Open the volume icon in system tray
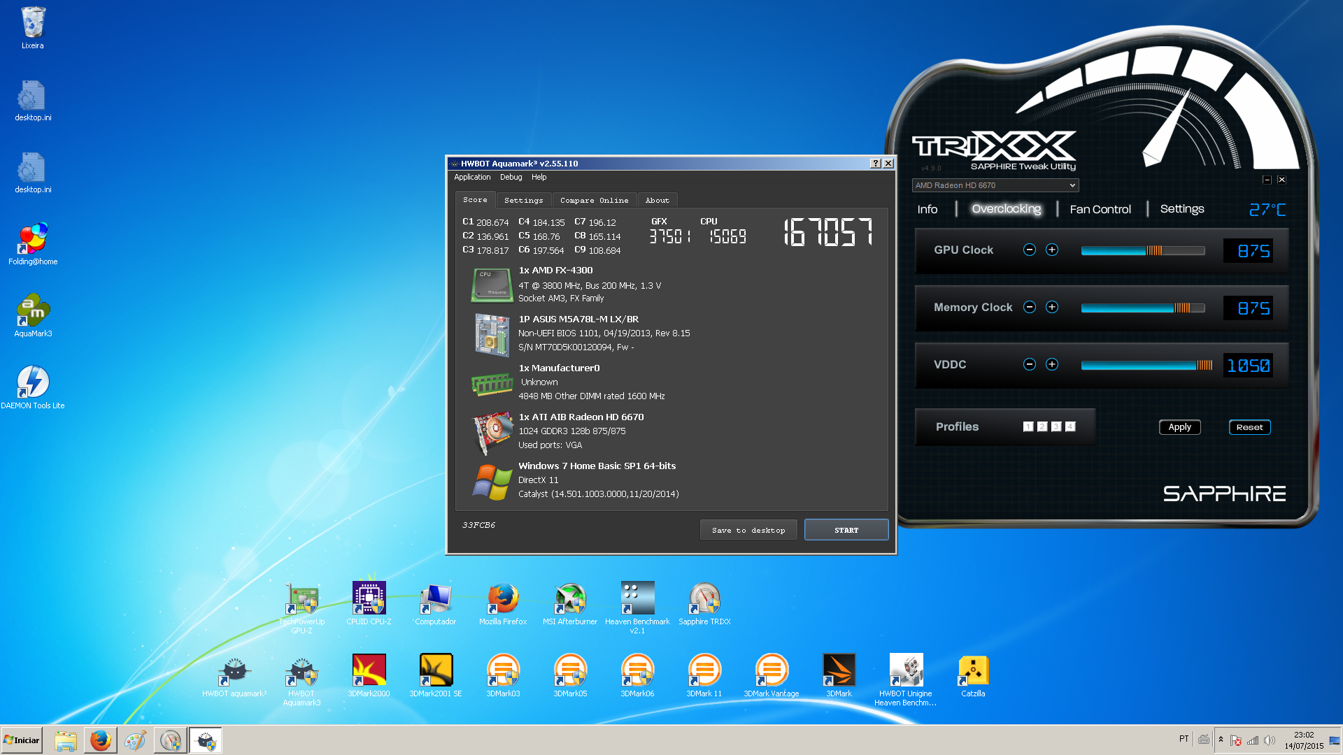This screenshot has width=1343, height=755. pyautogui.click(x=1270, y=740)
